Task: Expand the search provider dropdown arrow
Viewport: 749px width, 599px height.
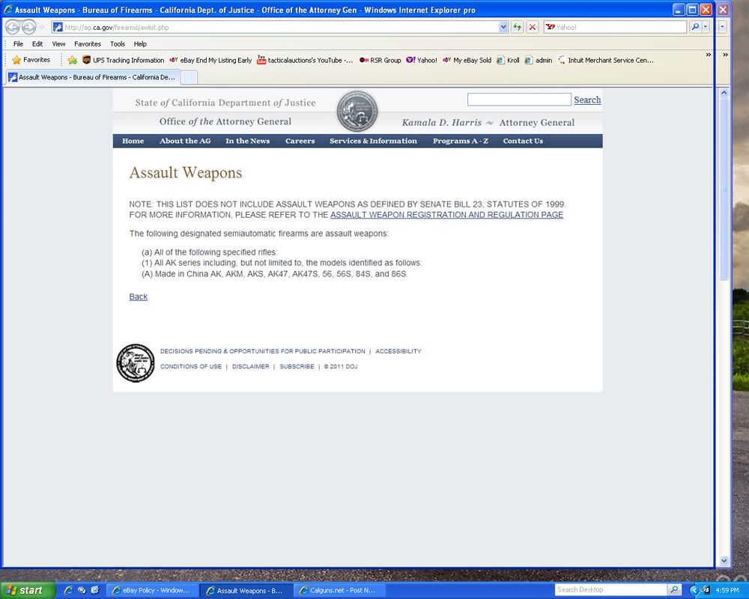Action: click(x=706, y=27)
